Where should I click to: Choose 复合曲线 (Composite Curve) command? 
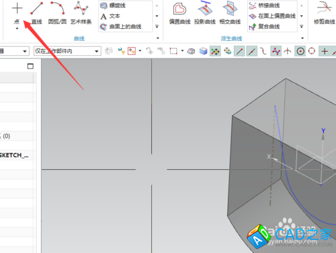(x=264, y=27)
